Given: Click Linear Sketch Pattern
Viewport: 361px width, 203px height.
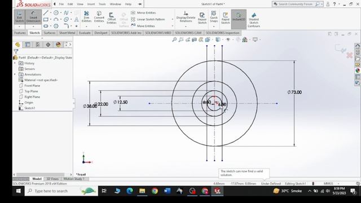Looking at the screenshot, I should (x=148, y=19).
